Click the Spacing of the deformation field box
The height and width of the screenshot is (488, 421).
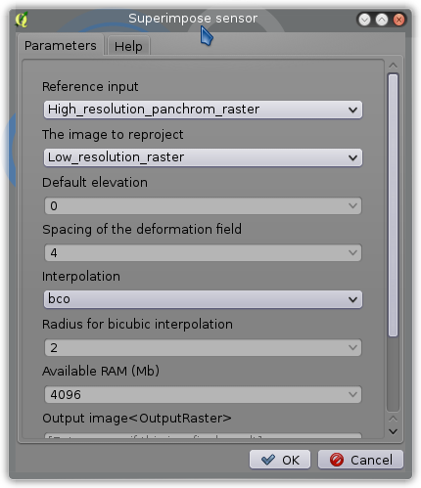click(203, 252)
